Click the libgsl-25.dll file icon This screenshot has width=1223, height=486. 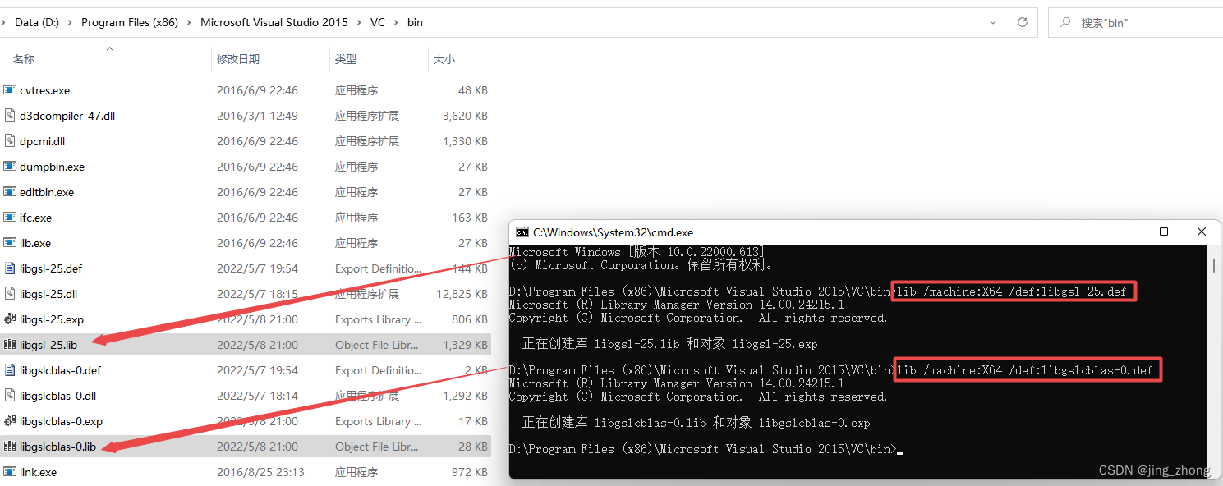coord(10,294)
